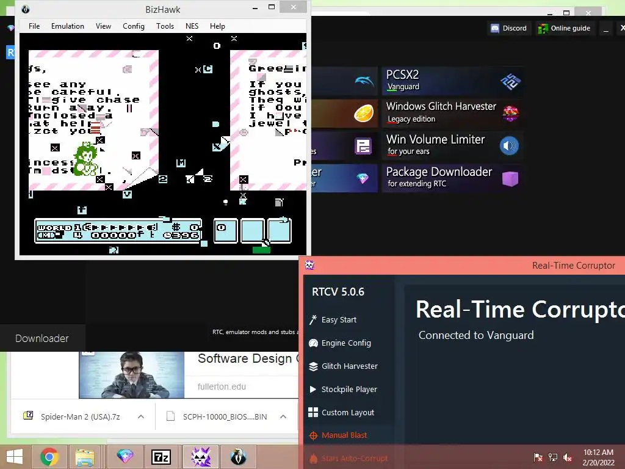Open the Emulation menu in BizHawk
The image size is (625, 469).
tap(67, 26)
